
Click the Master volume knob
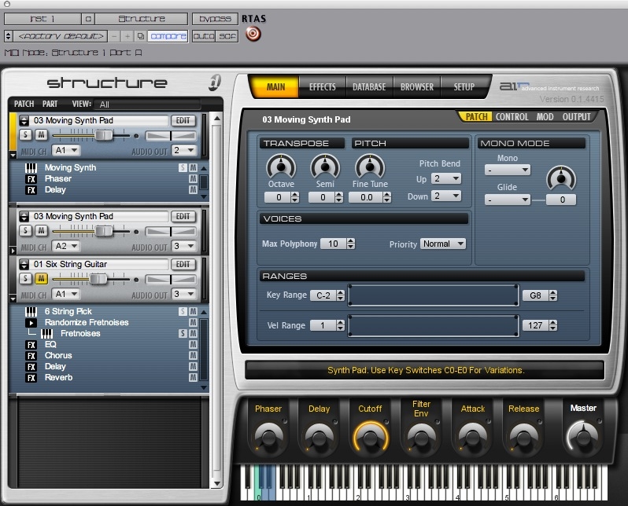[583, 436]
